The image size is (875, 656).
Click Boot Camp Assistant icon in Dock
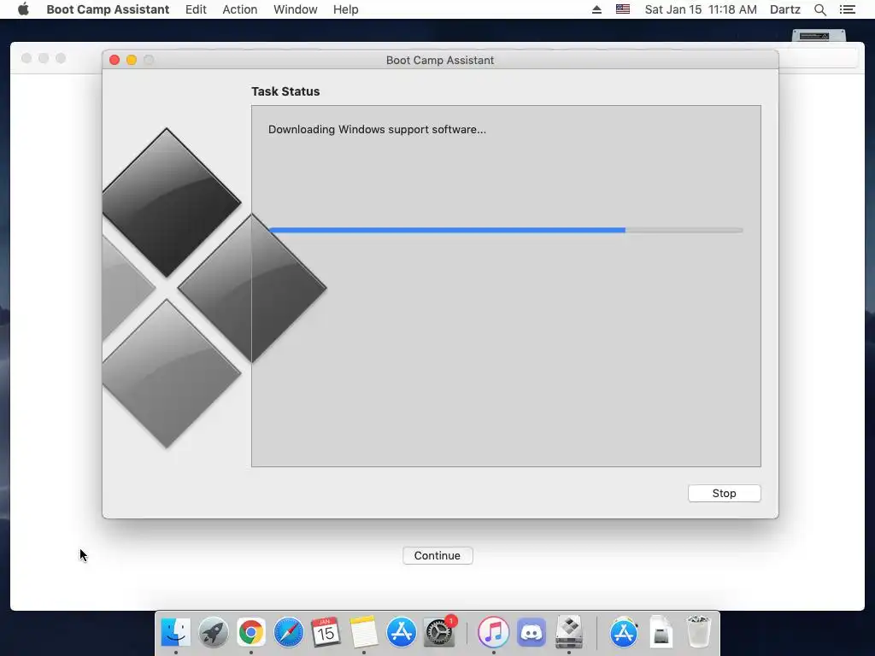pyautogui.click(x=568, y=633)
